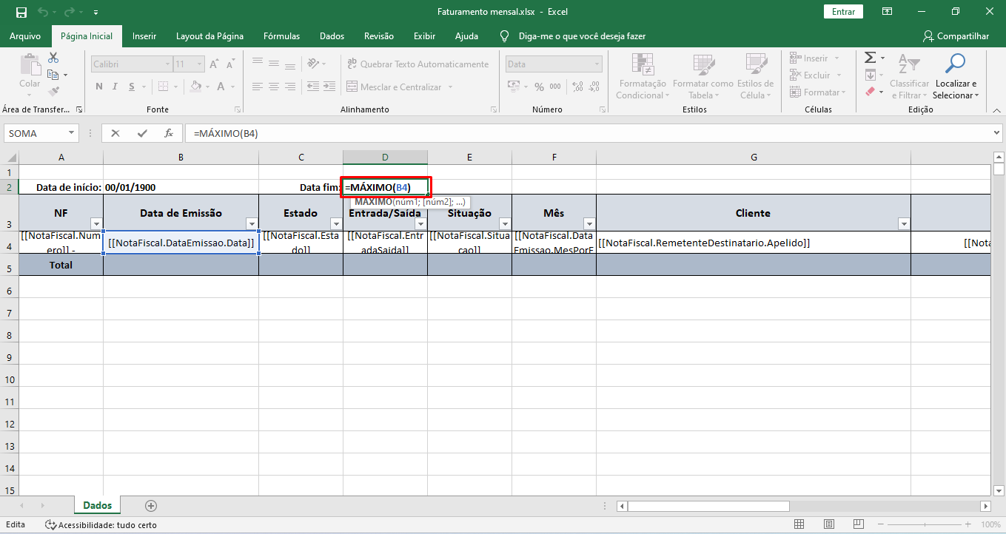Click the Entrar sign-in button
This screenshot has height=534, width=1006.
(843, 12)
